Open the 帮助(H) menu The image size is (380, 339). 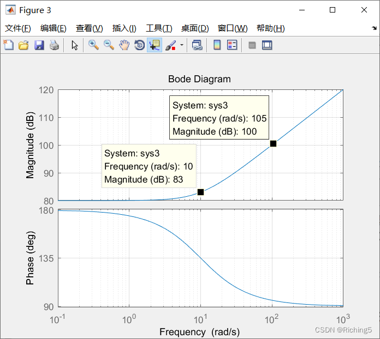click(x=270, y=28)
